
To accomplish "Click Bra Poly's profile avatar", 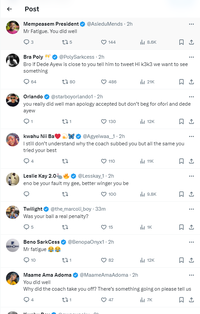I will [13, 60].
